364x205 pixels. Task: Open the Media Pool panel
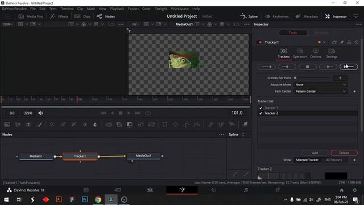(x=31, y=17)
